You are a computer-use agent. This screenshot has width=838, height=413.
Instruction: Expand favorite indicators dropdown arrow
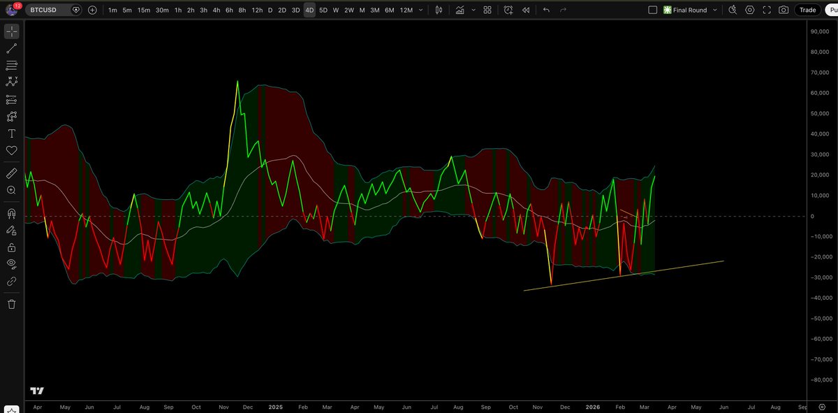(x=473, y=10)
